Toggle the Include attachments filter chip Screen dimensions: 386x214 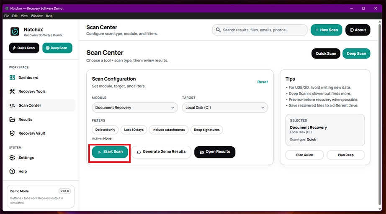pos(169,130)
